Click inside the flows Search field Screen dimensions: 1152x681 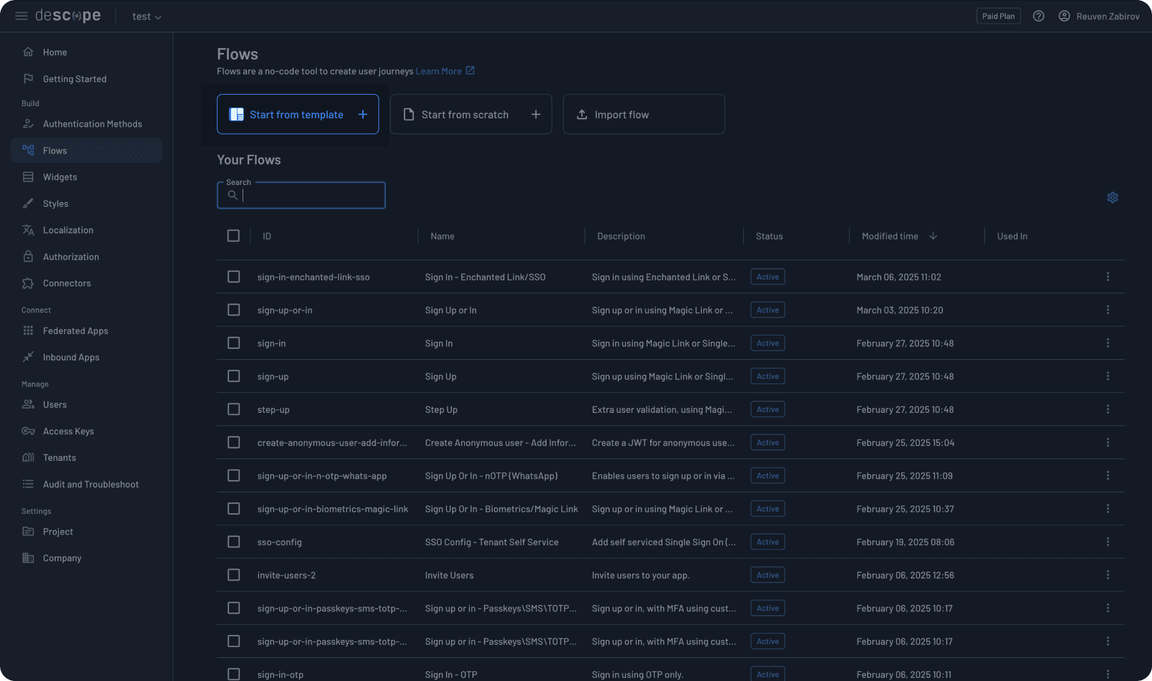tap(307, 195)
